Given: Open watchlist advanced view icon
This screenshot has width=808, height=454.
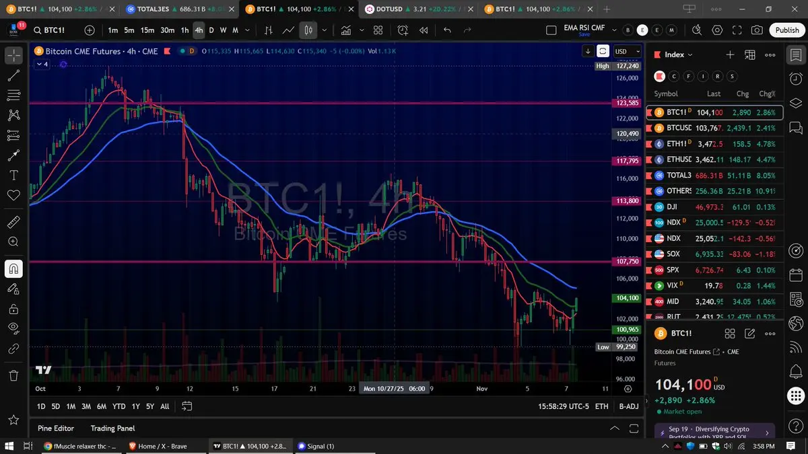Looking at the screenshot, I should [750, 54].
